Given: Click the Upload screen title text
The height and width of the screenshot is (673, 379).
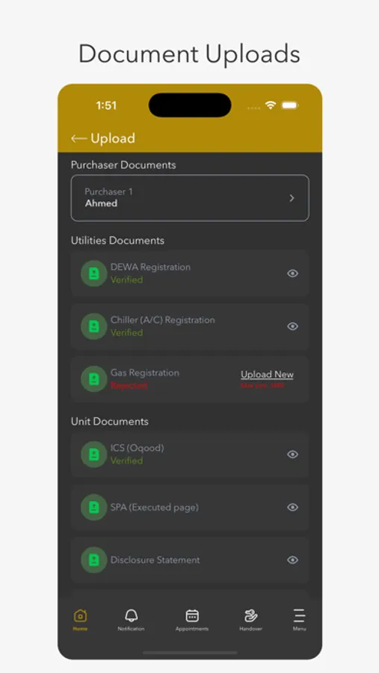Looking at the screenshot, I should tap(113, 138).
